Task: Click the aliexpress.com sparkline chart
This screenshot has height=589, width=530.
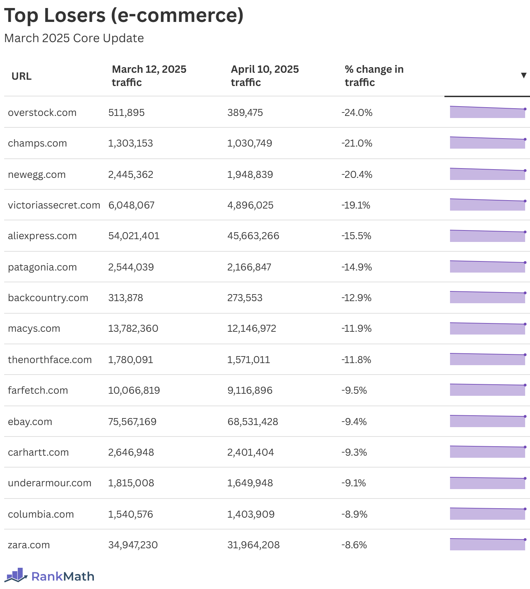Action: (x=488, y=236)
